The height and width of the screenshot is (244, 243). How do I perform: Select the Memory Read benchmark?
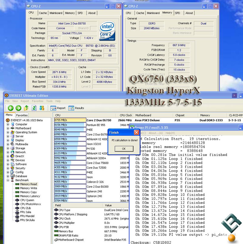tap(29, 184)
